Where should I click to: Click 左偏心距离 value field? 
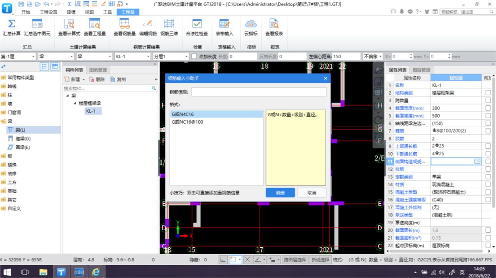pyautogui.click(x=346, y=57)
